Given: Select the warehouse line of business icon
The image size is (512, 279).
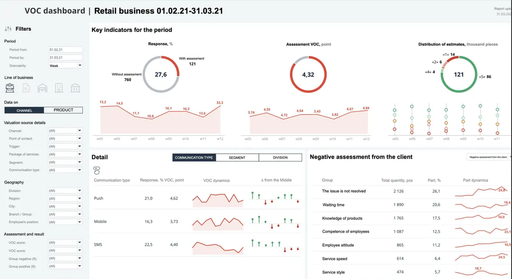Looking at the screenshot, I should (42, 88).
